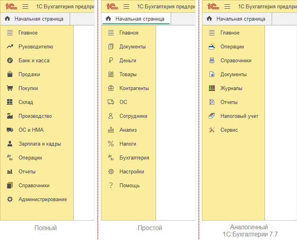Open Операции section label in Полный panel
The image size is (297, 240).
tap(30, 157)
